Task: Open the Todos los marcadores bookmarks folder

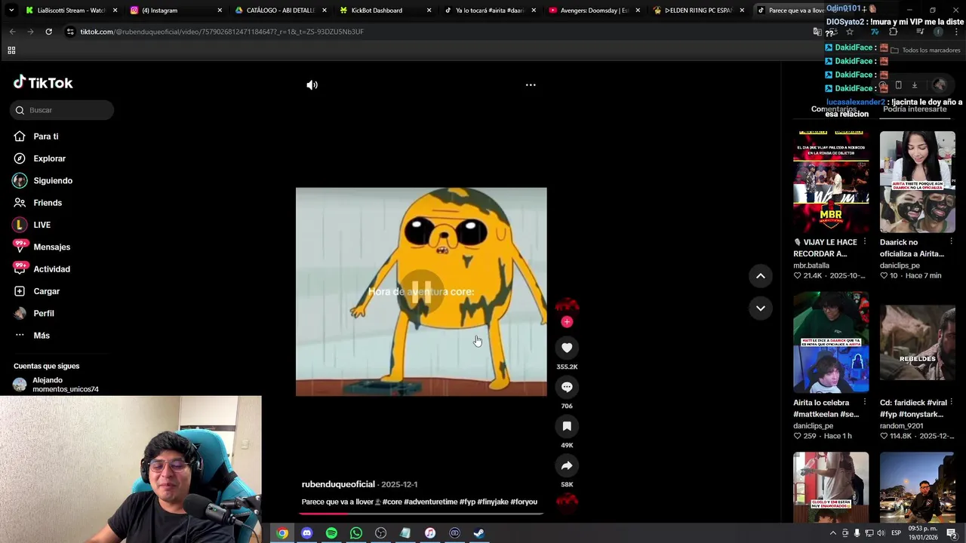Action: click(925, 51)
